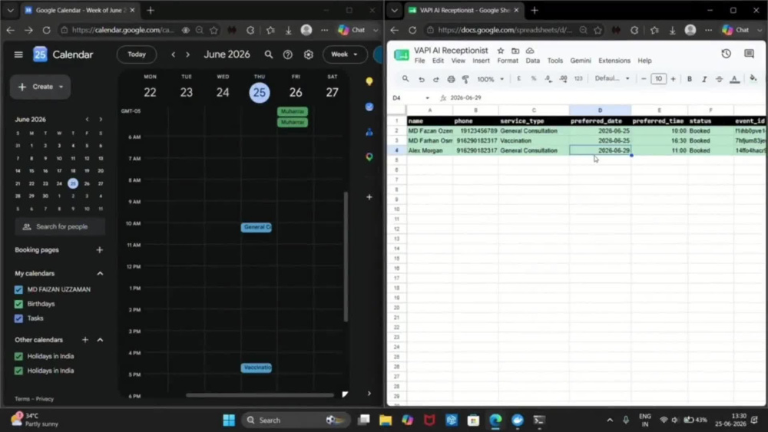Toggle Strikethrough in Sheets toolbar
Viewport: 768px width, 432px height.
click(719, 79)
